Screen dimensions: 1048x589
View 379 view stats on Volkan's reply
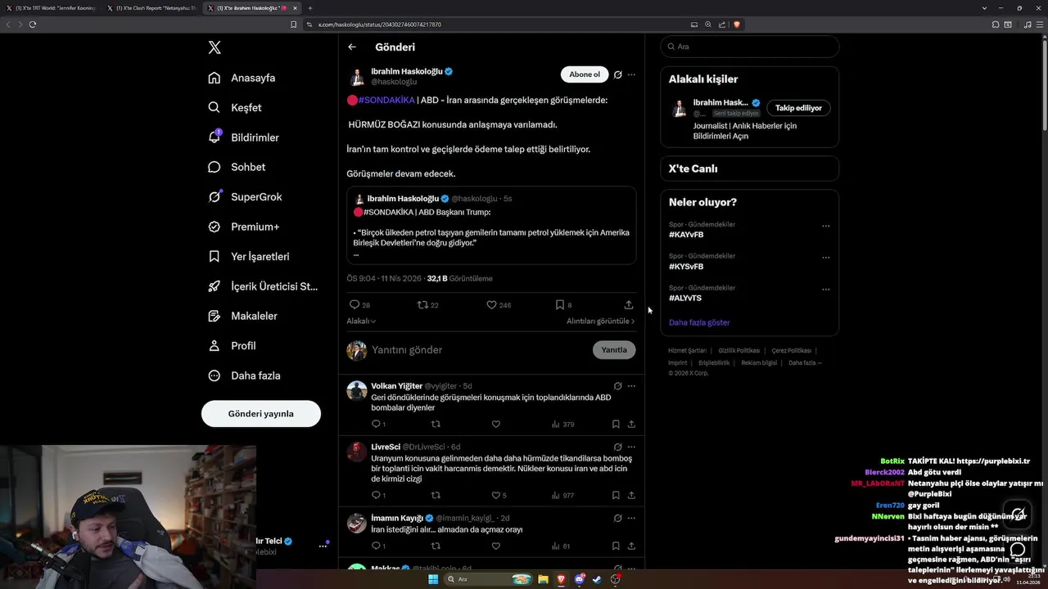click(x=562, y=424)
